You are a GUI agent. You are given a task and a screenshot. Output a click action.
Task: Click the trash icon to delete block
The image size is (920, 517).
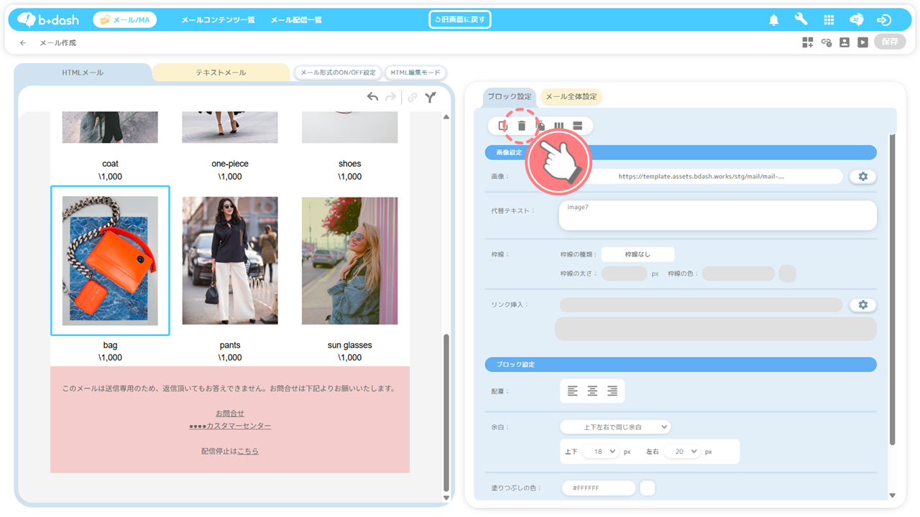click(x=522, y=126)
